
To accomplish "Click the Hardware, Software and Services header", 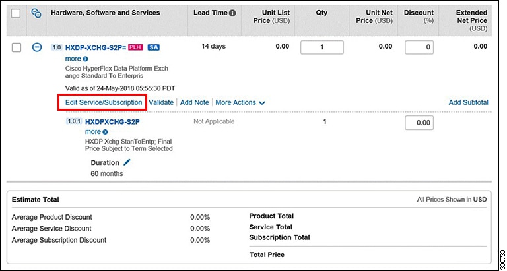I will click(x=106, y=13).
